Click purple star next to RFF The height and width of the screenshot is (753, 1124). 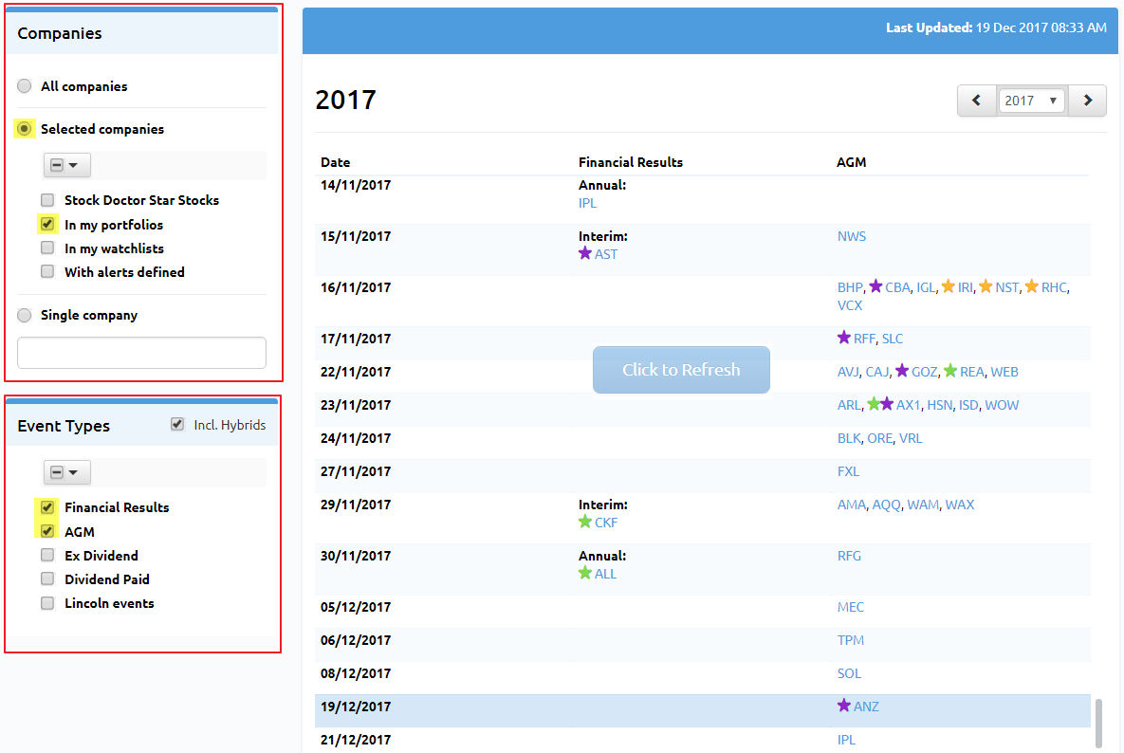point(844,338)
